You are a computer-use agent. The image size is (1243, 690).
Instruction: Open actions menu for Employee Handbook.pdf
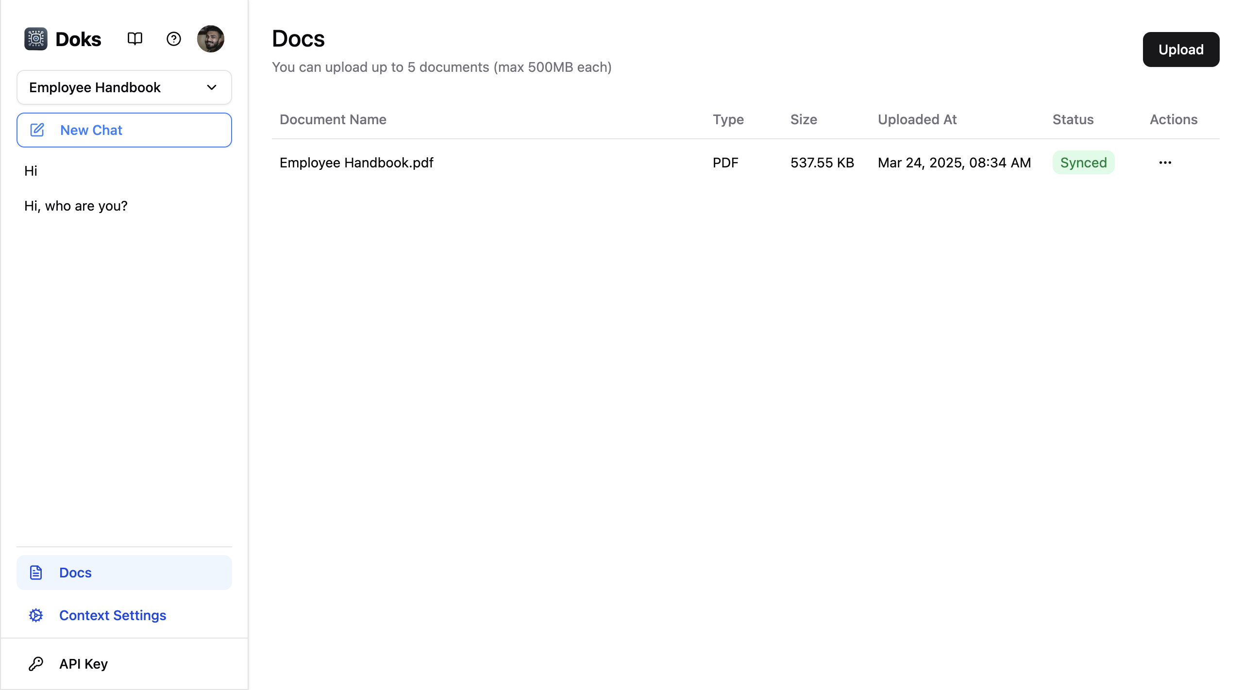(1165, 163)
